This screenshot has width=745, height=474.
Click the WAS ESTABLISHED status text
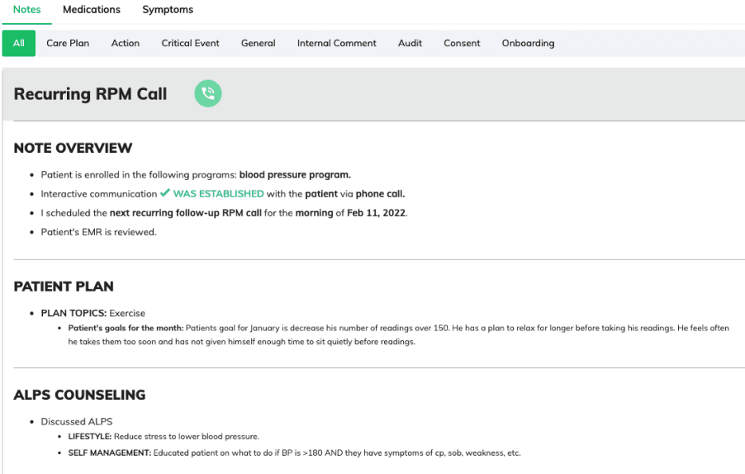[218, 194]
